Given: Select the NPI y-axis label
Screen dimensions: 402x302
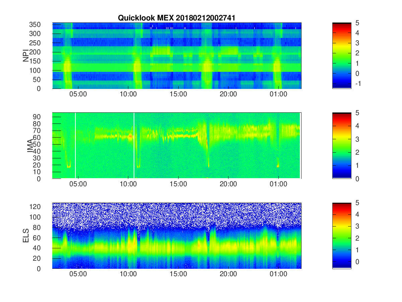Looking at the screenshot, I should [x=25, y=56].
